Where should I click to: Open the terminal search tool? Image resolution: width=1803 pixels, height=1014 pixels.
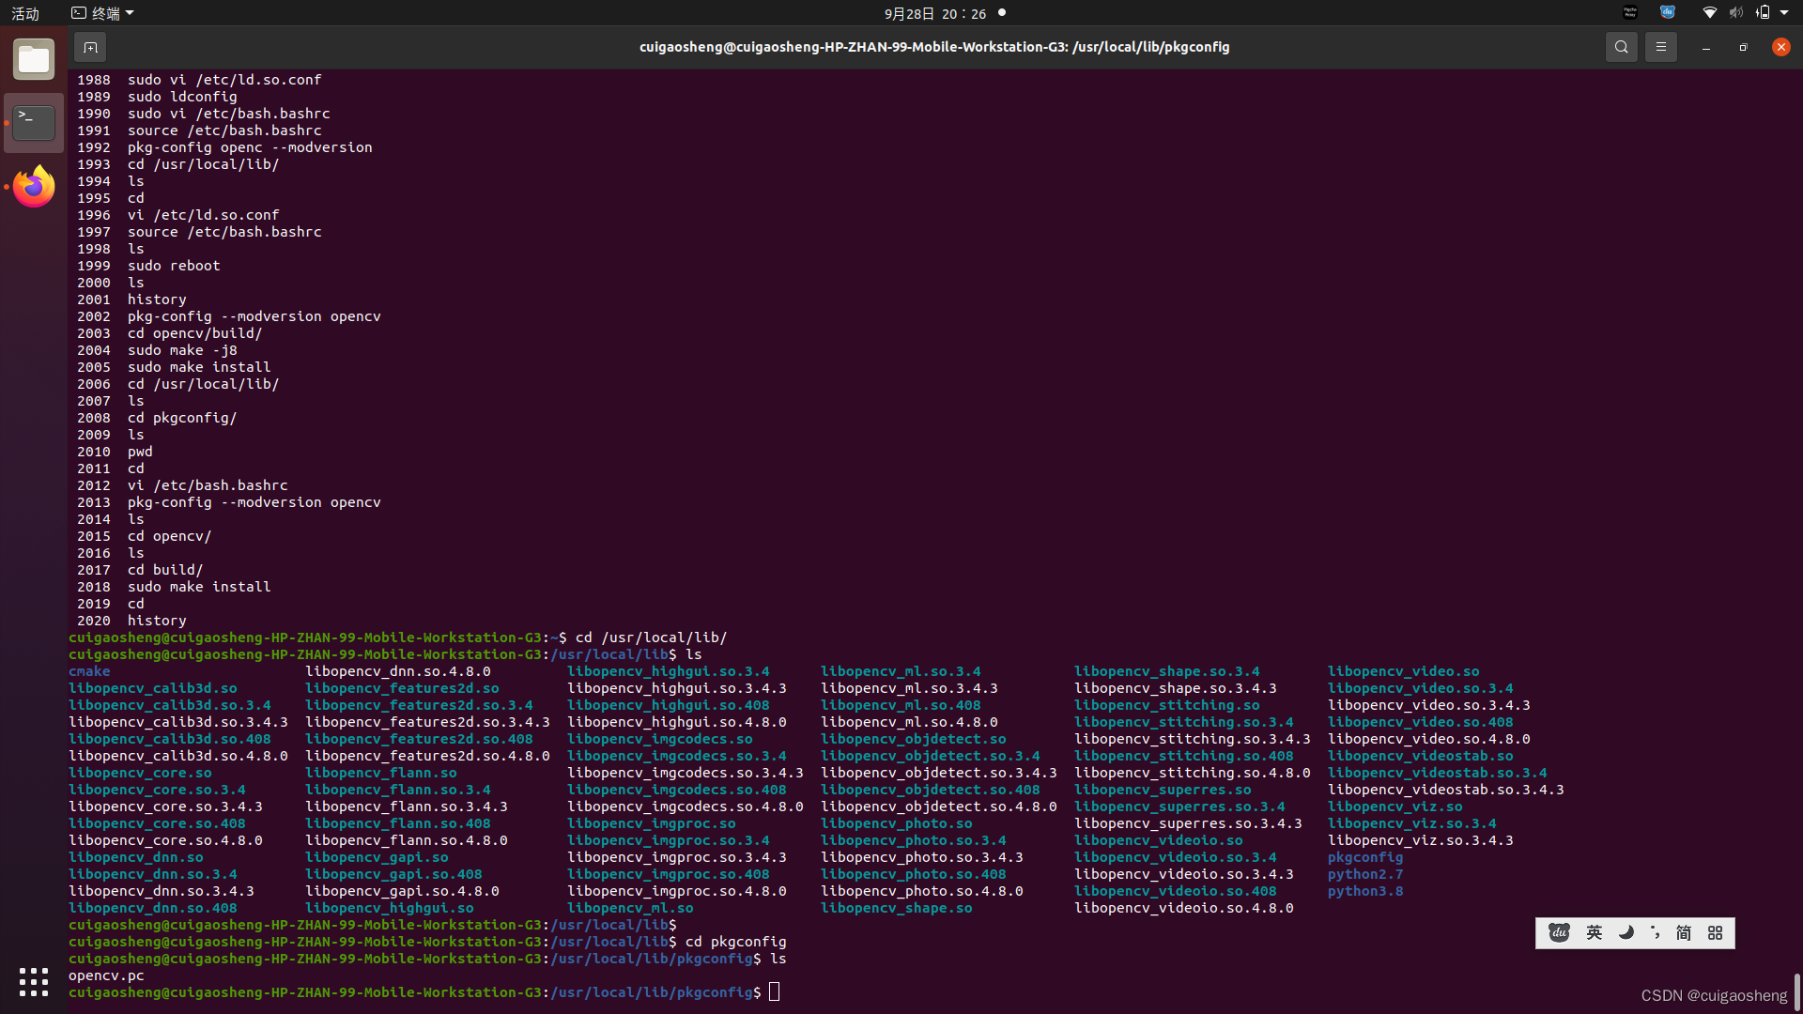[1621, 47]
